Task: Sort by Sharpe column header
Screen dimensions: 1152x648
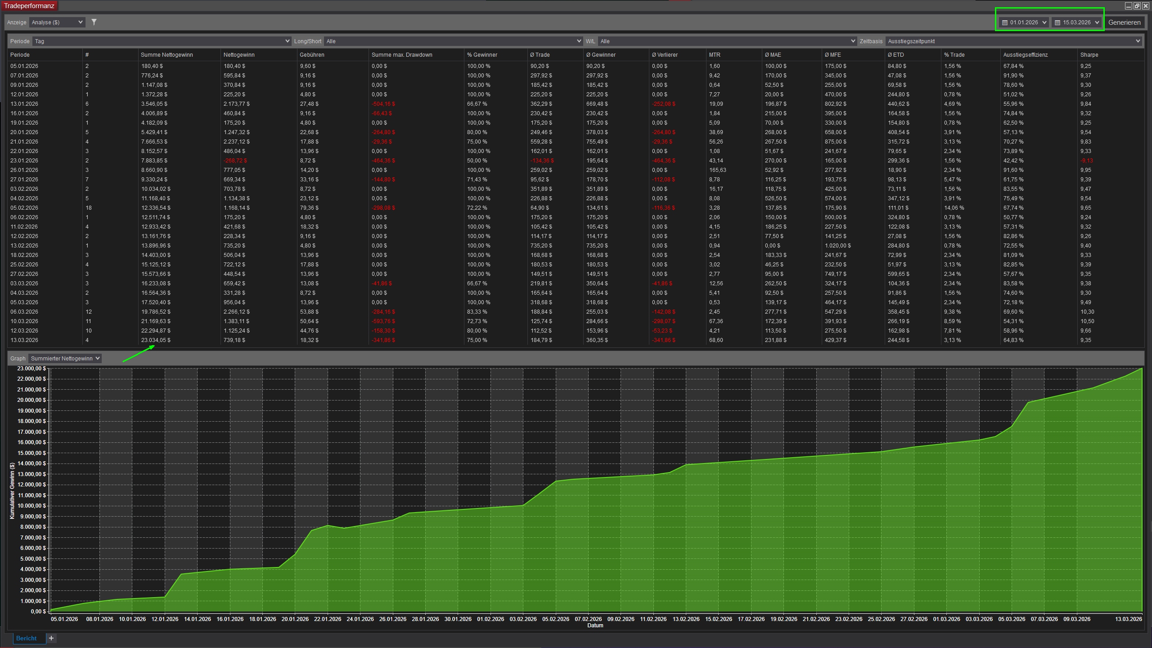Action: (x=1089, y=54)
